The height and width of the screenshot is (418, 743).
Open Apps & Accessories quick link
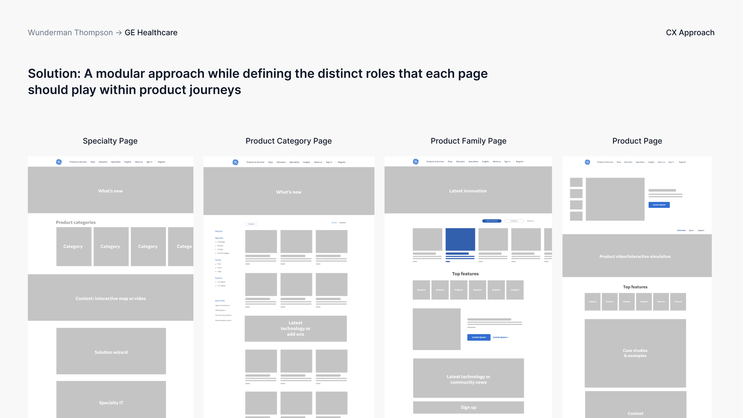click(223, 306)
